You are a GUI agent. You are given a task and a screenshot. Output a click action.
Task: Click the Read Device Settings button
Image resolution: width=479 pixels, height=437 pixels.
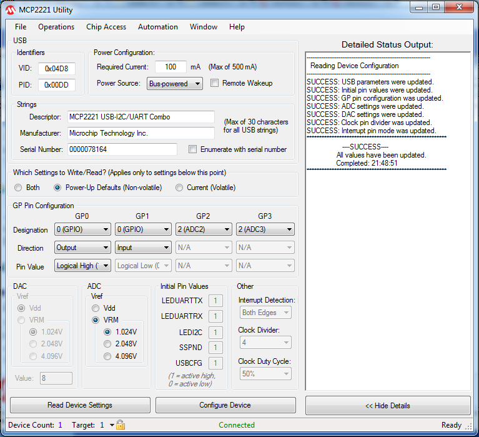tap(80, 405)
